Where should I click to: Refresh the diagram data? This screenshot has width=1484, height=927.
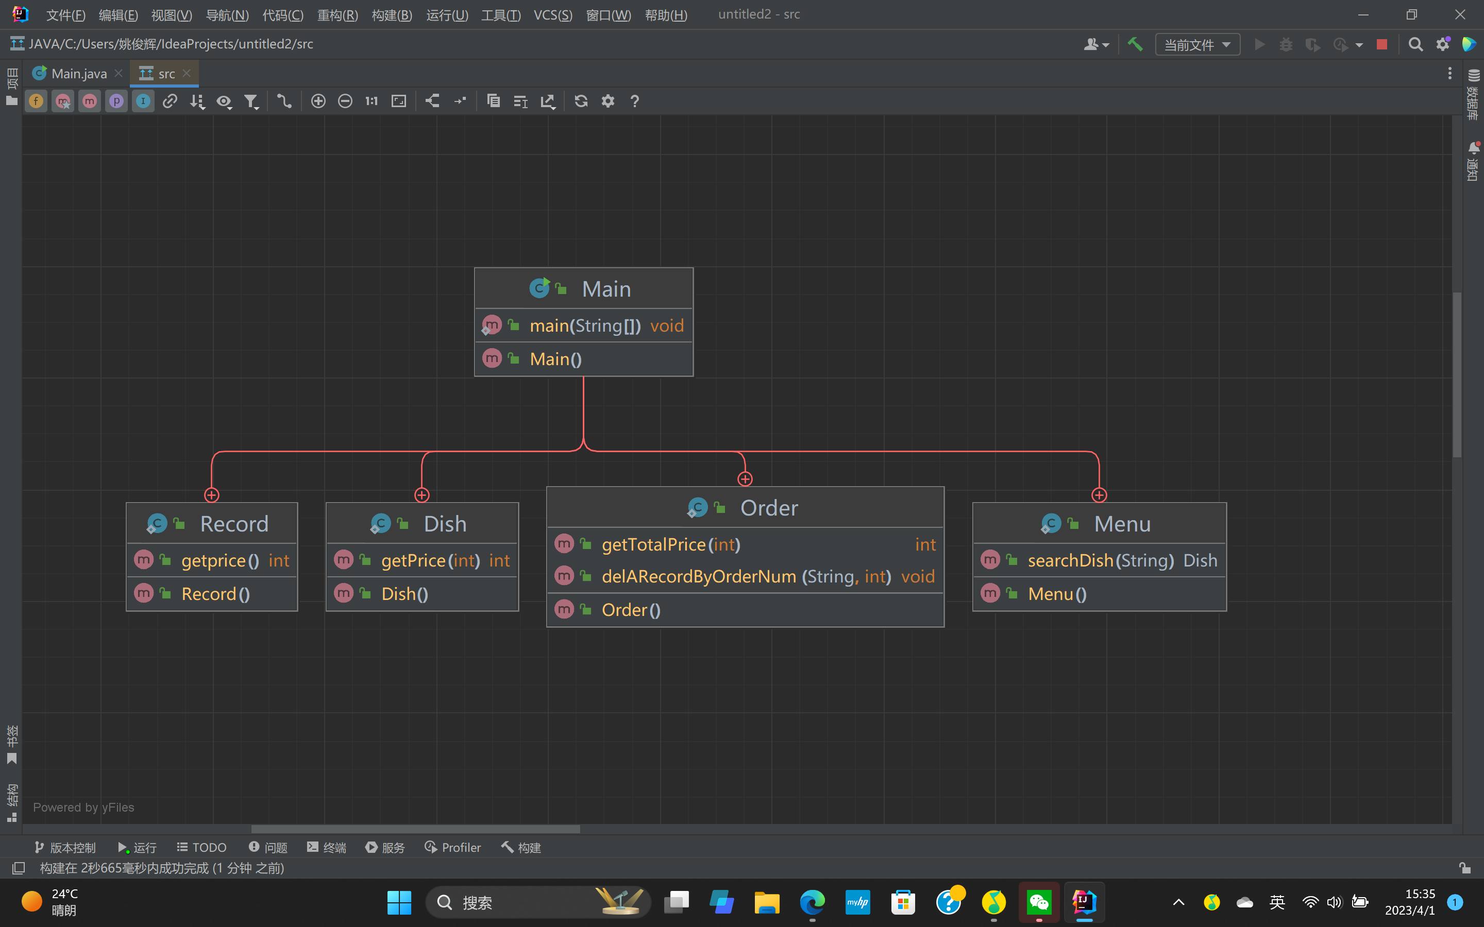(x=581, y=101)
